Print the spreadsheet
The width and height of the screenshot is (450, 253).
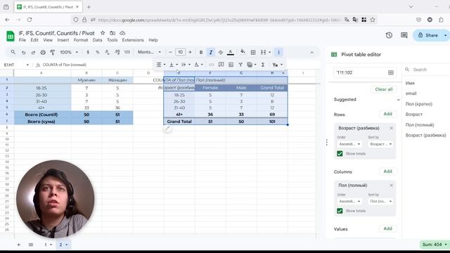[x=43, y=53]
